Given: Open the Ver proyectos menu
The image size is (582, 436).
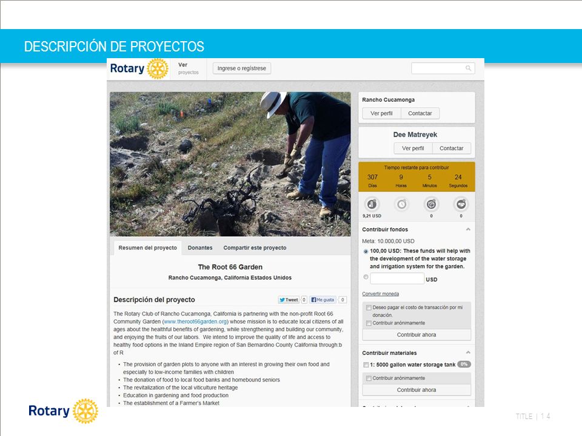Looking at the screenshot, I should (188, 68).
